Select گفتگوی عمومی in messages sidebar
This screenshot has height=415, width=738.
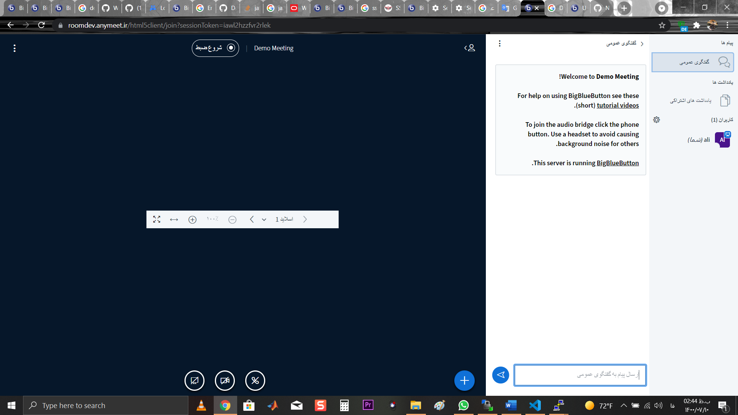pyautogui.click(x=692, y=62)
